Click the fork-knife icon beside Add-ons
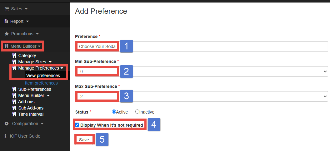Image resolution: width=330 pixels, height=151 pixels. (14, 102)
